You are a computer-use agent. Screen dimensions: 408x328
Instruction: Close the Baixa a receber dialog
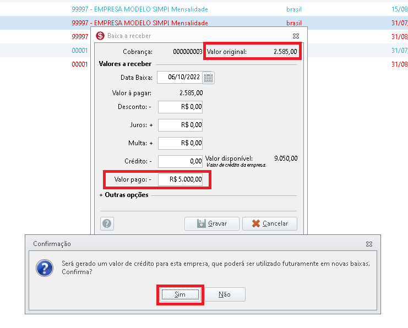(x=296, y=36)
